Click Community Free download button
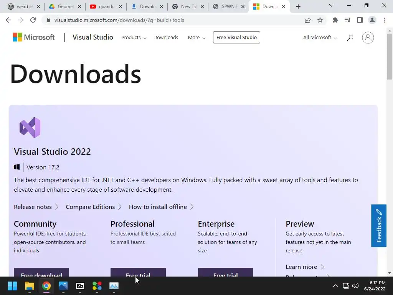 click(41, 272)
